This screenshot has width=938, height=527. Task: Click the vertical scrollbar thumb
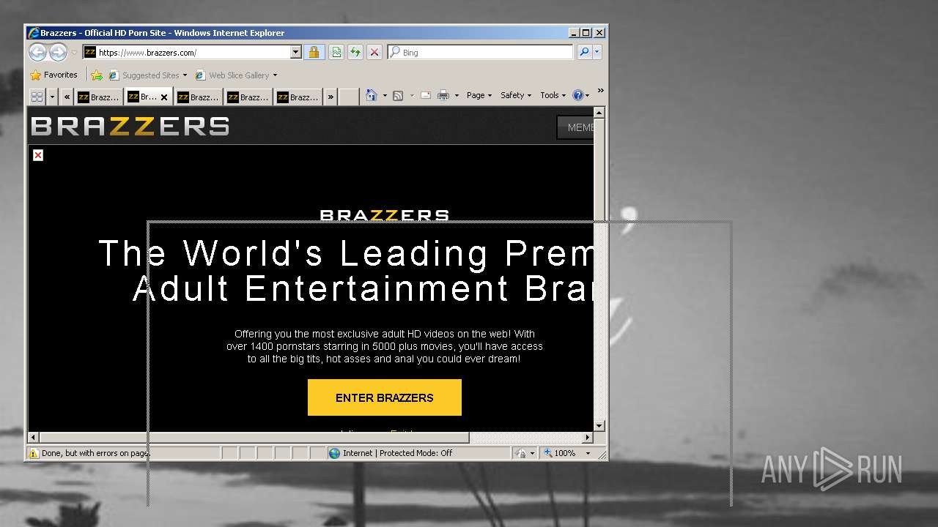[599, 170]
